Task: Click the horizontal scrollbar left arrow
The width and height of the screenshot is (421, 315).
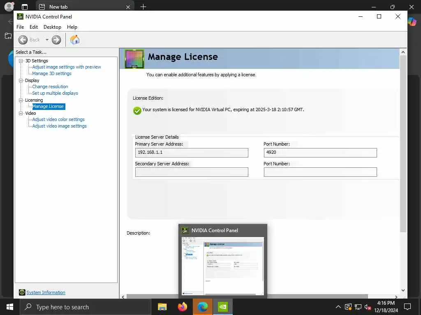Action: point(123,297)
